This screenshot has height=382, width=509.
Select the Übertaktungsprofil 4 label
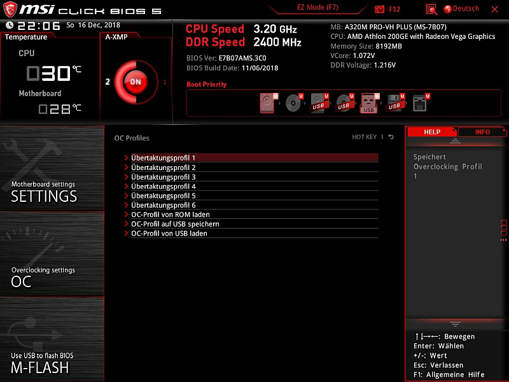tap(164, 187)
